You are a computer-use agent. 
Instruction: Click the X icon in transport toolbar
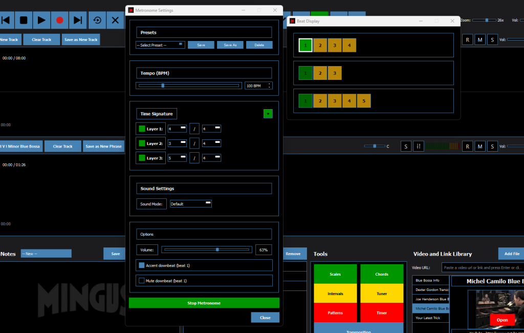pyautogui.click(x=116, y=20)
